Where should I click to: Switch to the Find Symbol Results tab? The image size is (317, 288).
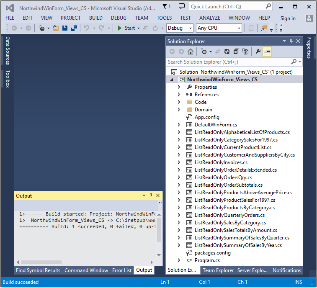pyautogui.click(x=38, y=270)
